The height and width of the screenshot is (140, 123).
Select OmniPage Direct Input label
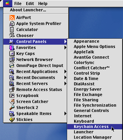[40, 66]
